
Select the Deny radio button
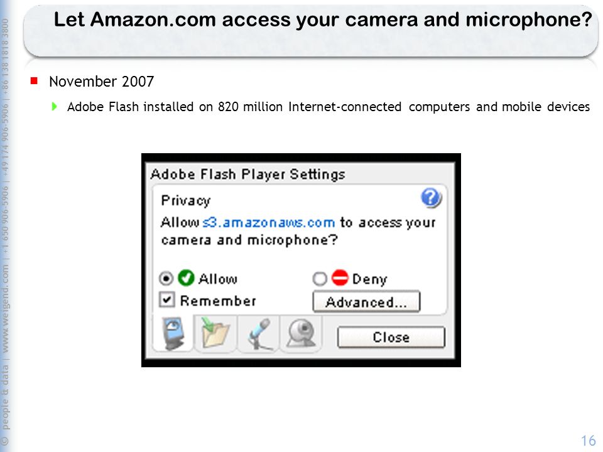click(320, 279)
